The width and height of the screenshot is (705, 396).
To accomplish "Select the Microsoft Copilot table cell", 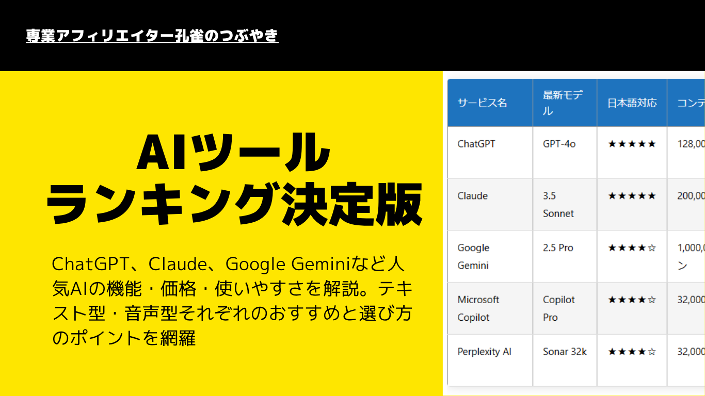I will tap(478, 308).
